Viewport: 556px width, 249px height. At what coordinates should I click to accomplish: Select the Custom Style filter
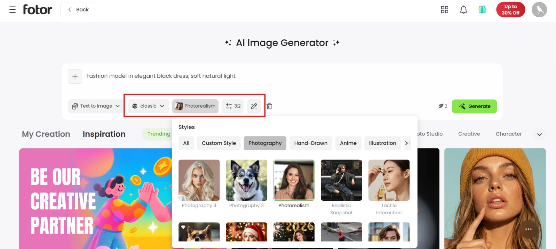tap(219, 143)
